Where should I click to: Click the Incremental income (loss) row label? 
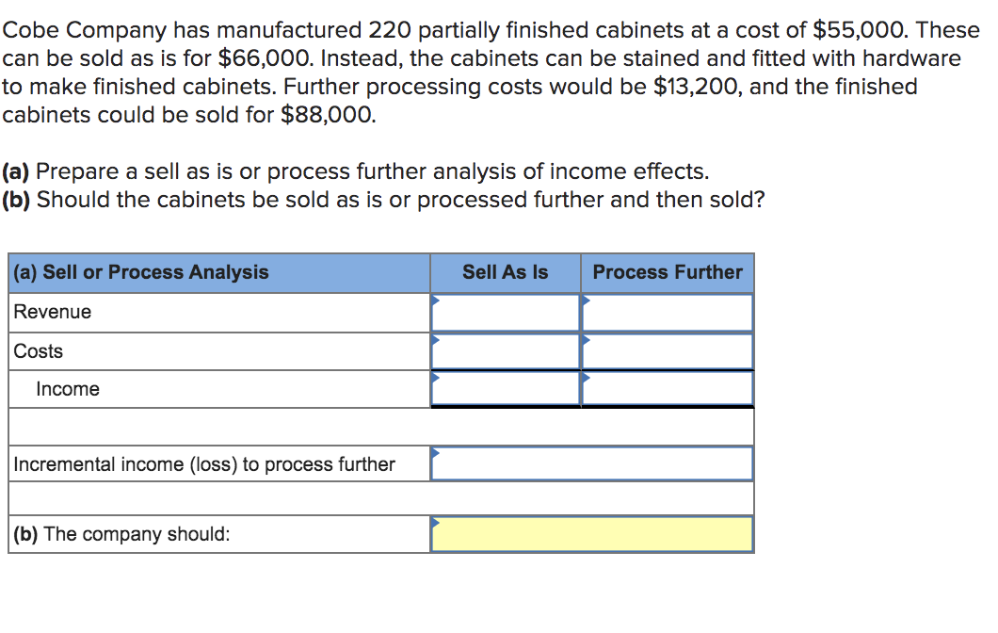pos(204,464)
